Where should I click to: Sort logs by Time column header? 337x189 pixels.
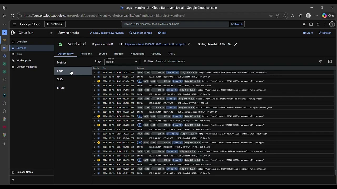coord(105,68)
